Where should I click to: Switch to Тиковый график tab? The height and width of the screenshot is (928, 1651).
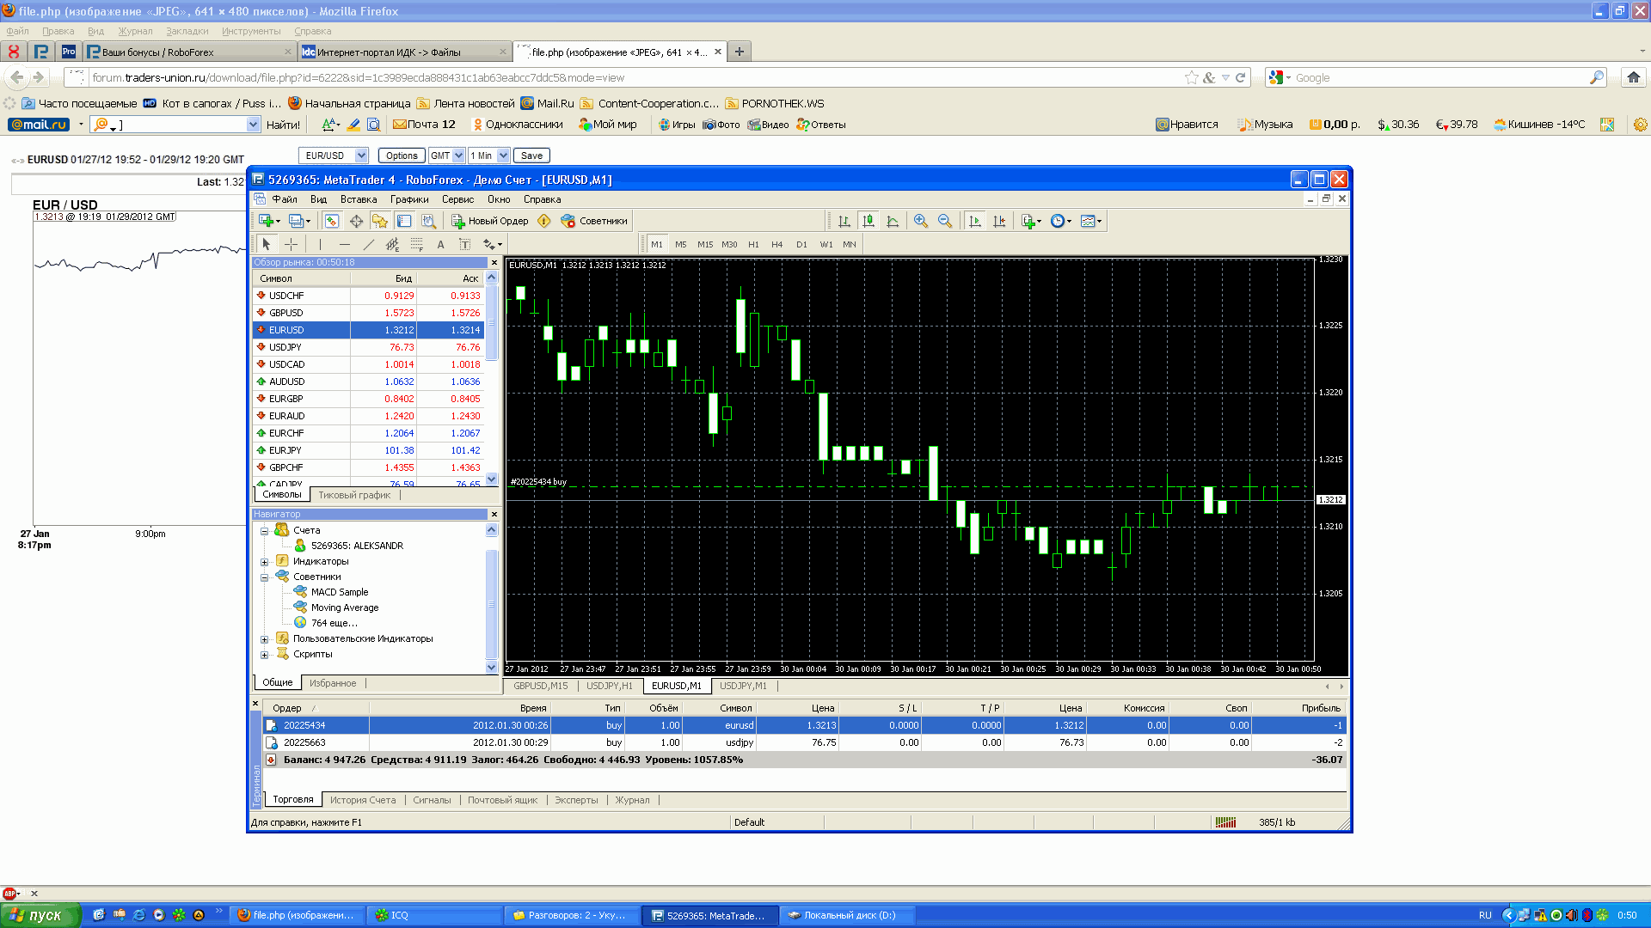354,495
